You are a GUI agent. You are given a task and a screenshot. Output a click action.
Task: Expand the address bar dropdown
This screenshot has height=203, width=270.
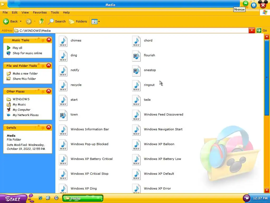[x=252, y=31]
